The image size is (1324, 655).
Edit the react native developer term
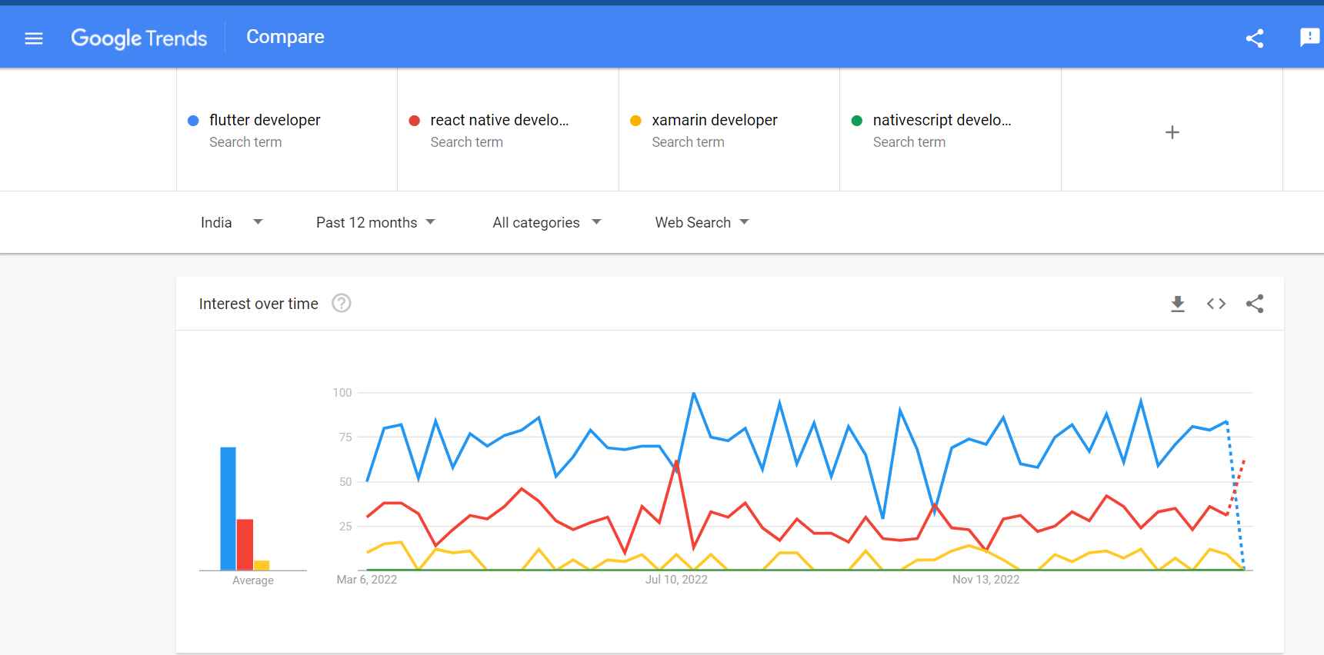coord(499,121)
